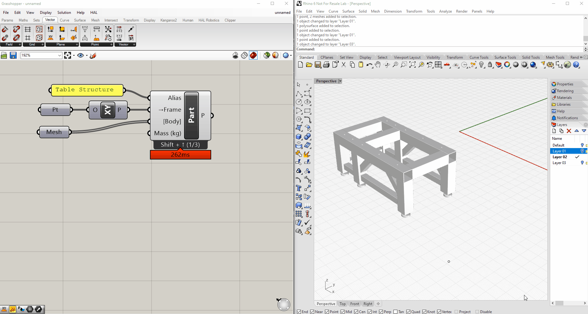The image size is (588, 314).
Task: Open the Grasshopper file open icon
Action: [x=4, y=55]
